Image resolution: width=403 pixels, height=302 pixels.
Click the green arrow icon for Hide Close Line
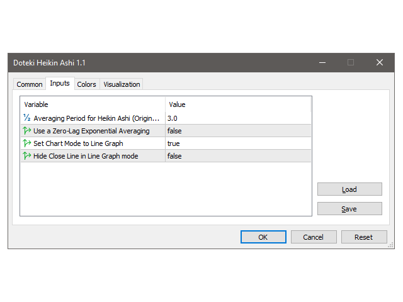26,156
